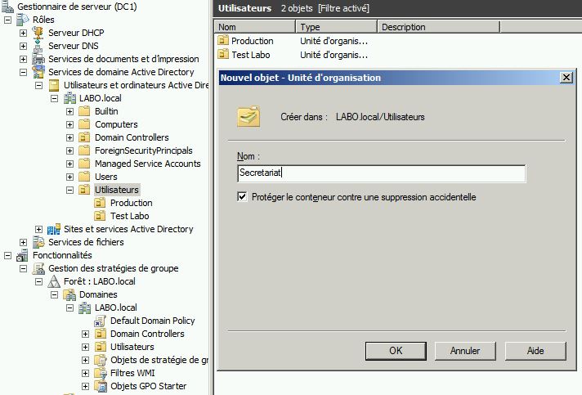This screenshot has height=395, width=582.
Task: Click the Objets GPO Starter icon
Action: tap(101, 386)
